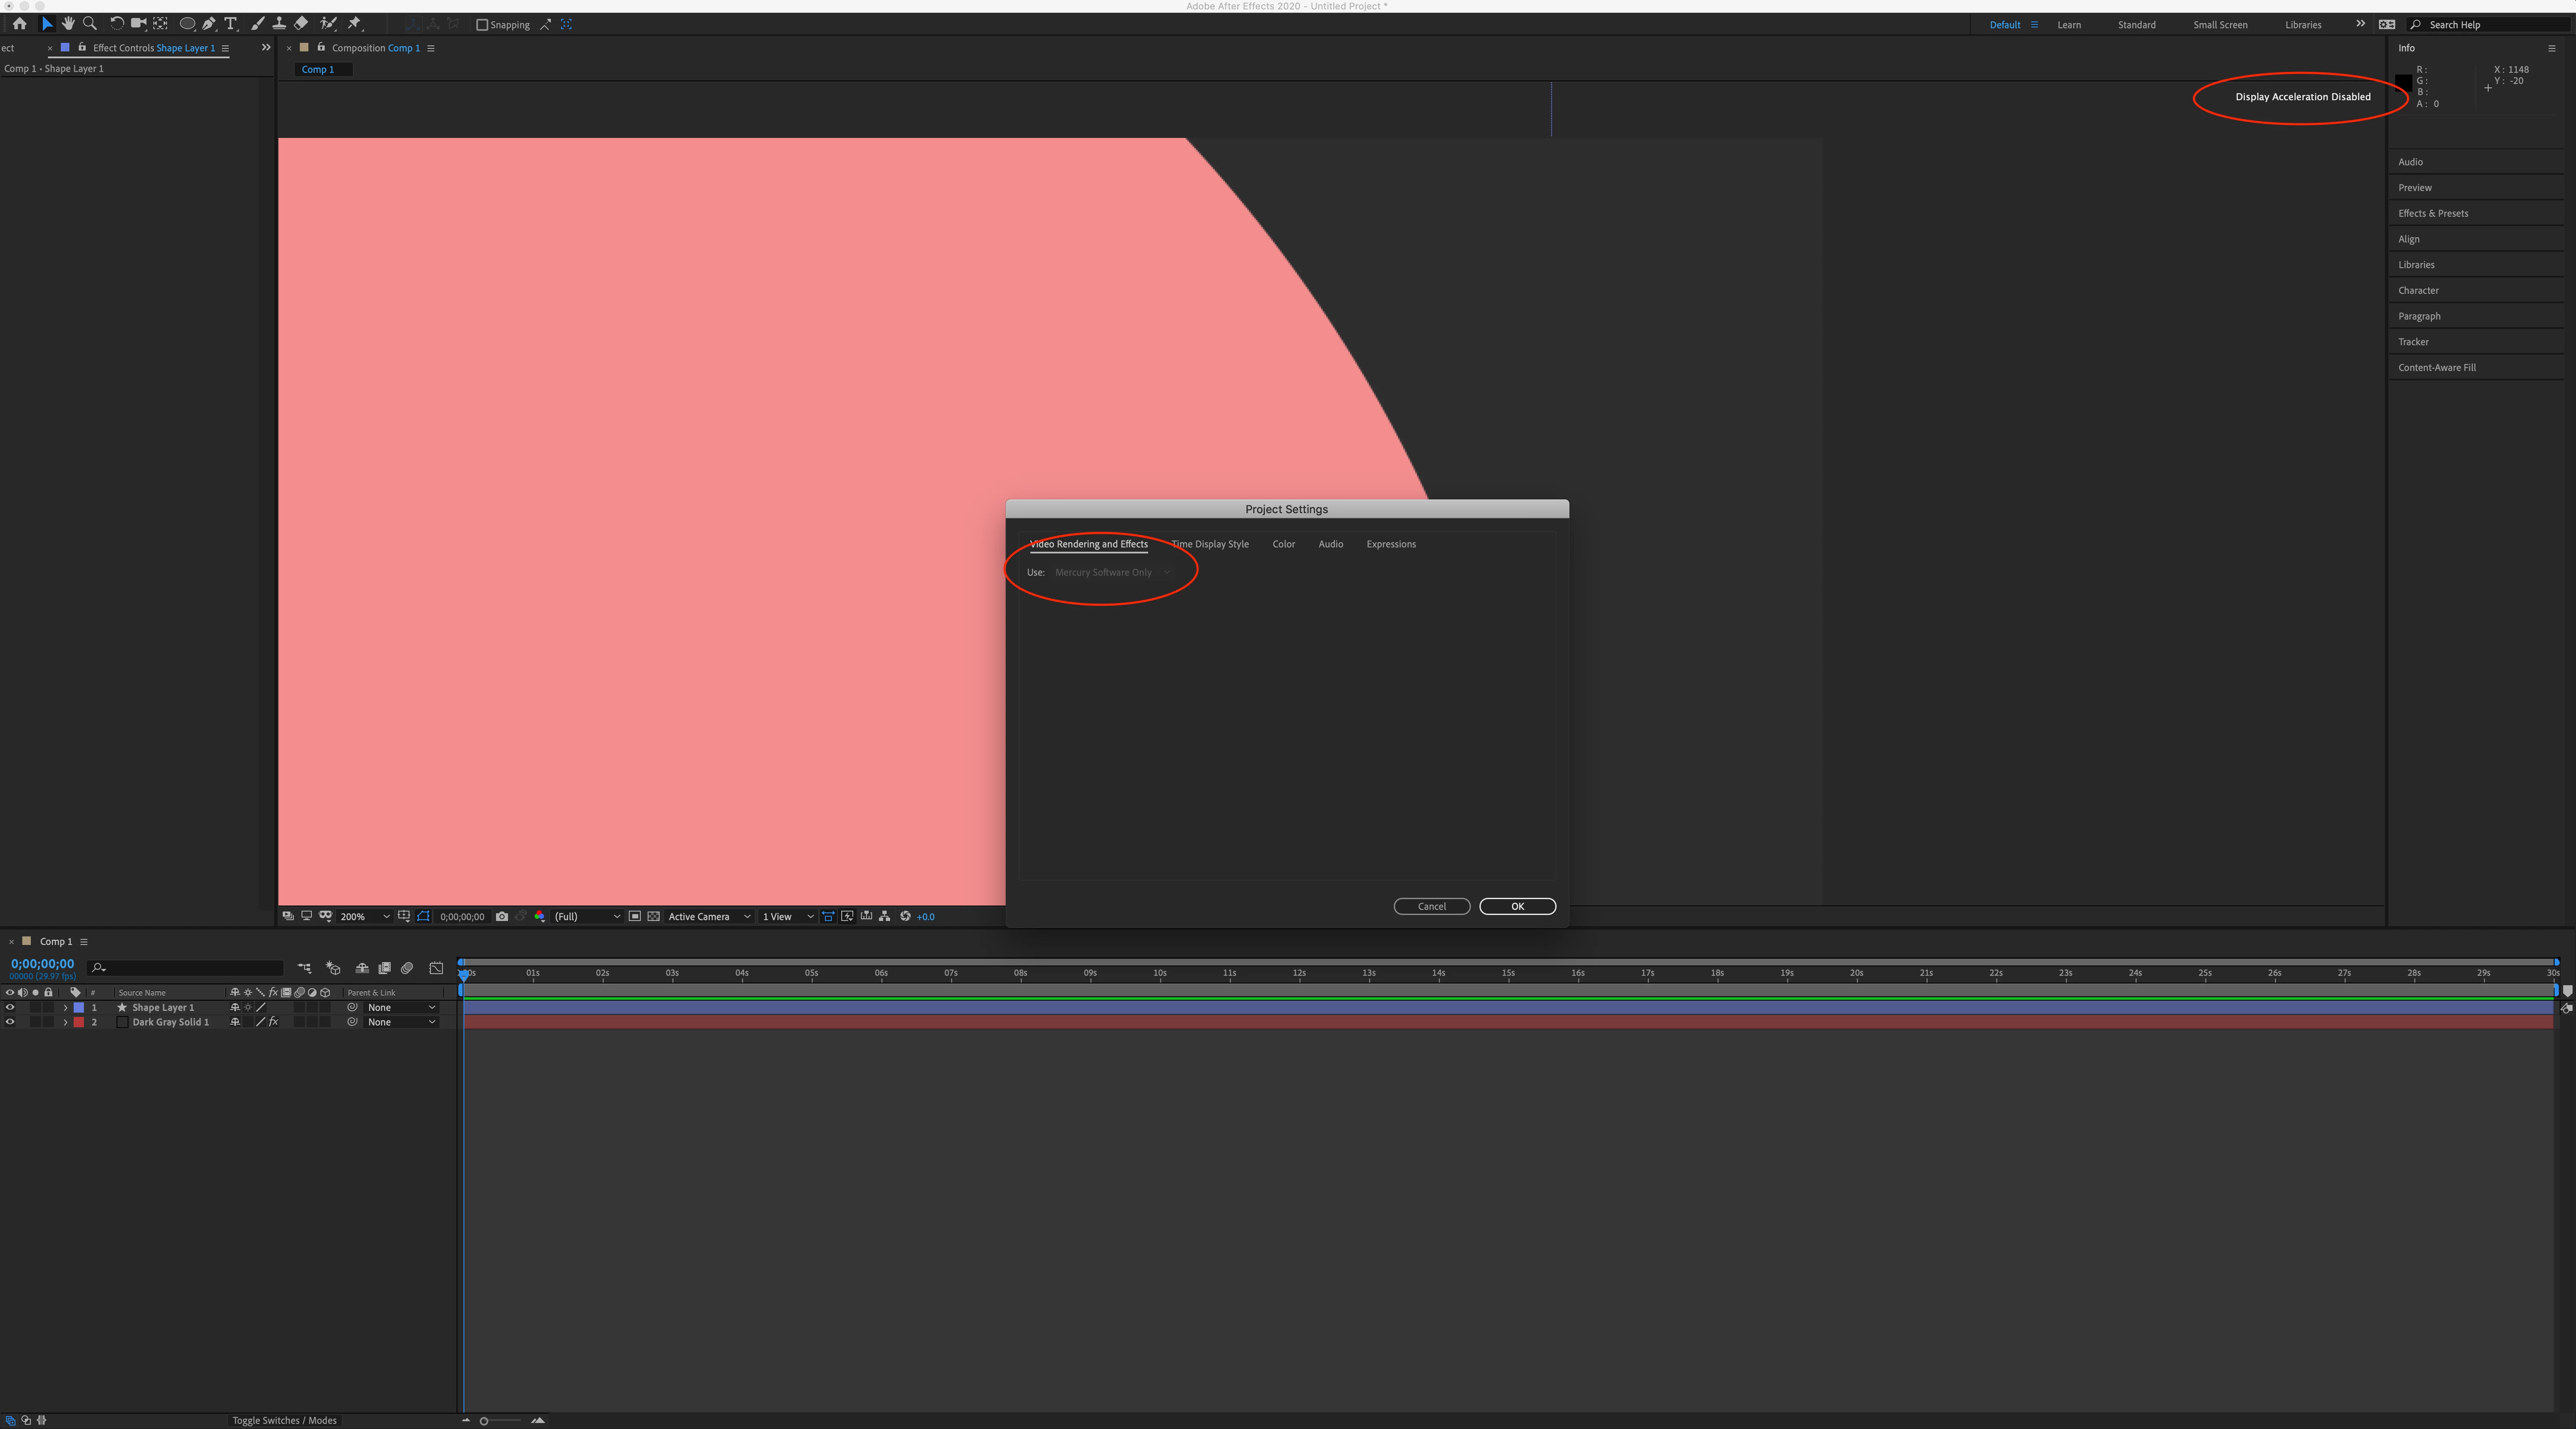Open the 200% magnification dropdown

(365, 916)
